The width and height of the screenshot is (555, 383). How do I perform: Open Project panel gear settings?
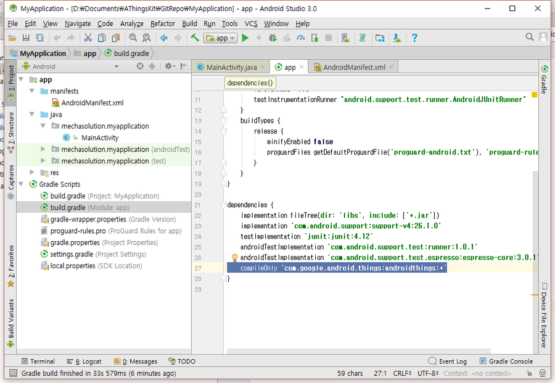[170, 66]
